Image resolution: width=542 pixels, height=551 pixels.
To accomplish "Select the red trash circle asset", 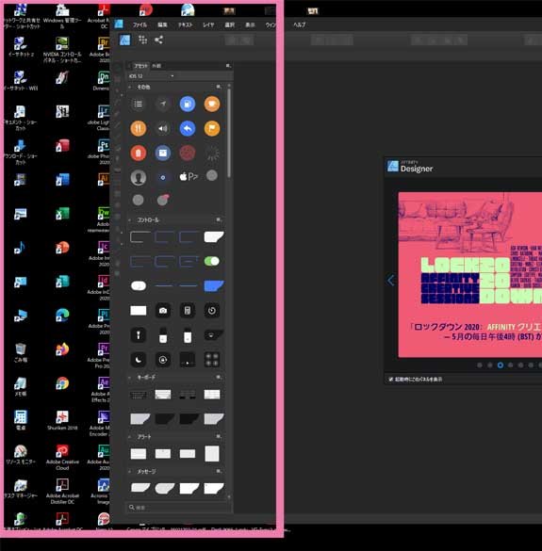I will [139, 154].
